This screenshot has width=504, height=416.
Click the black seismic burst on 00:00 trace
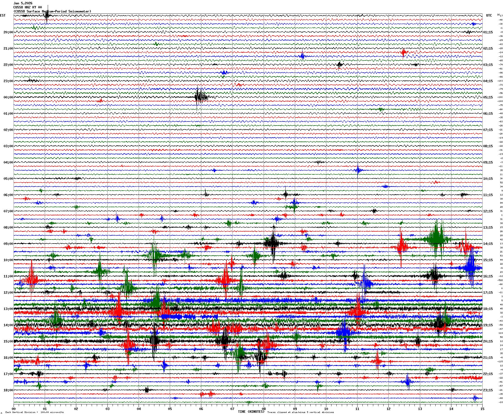coord(201,97)
